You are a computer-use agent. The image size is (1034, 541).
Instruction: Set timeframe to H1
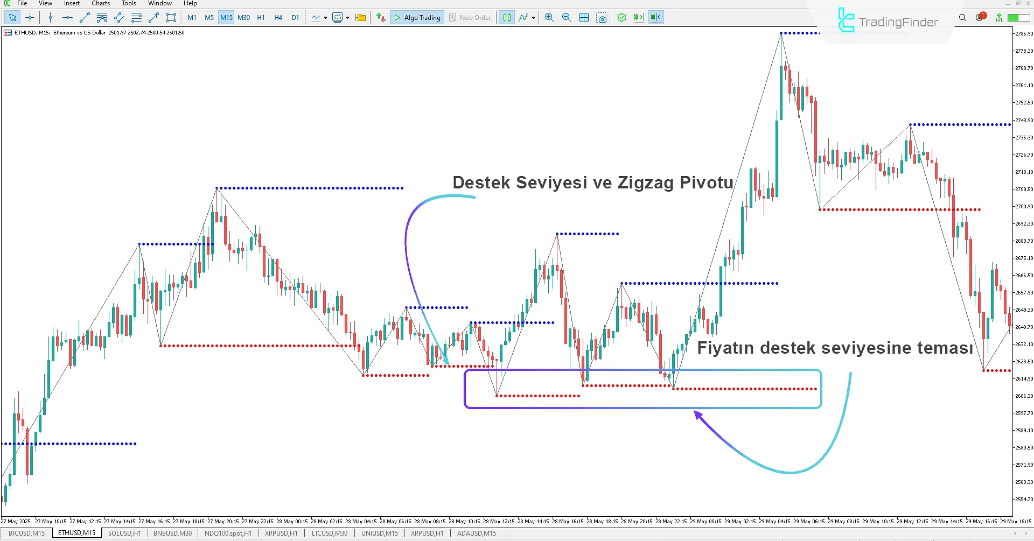pos(261,17)
